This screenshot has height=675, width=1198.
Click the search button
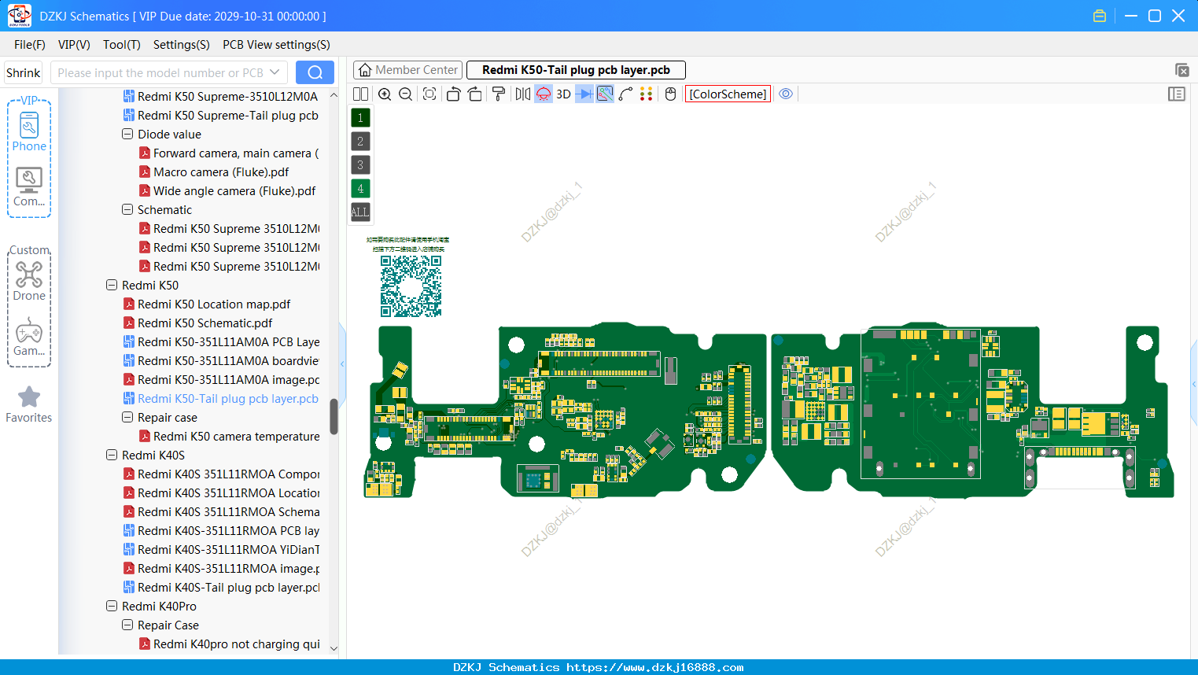coord(315,72)
